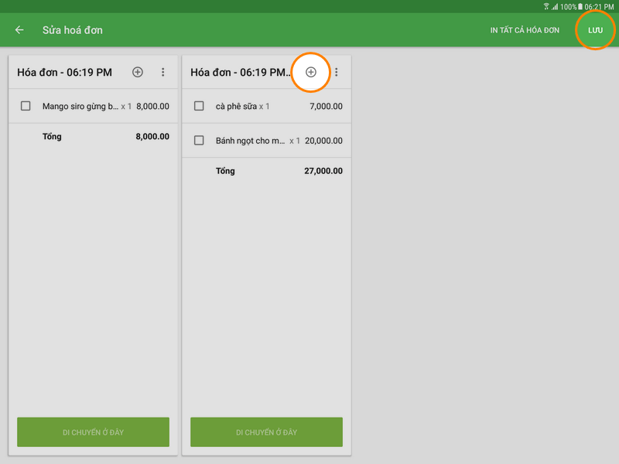
Task: Click LƯU to save invoices
Action: (595, 30)
